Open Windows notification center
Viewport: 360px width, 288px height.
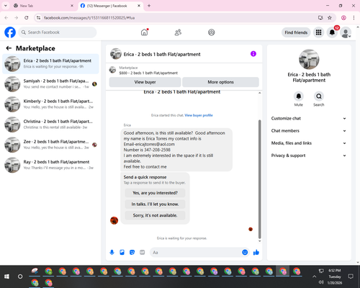pos(351,276)
